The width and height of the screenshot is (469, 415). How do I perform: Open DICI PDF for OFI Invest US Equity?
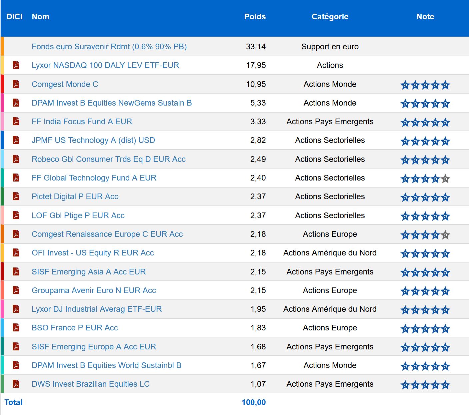point(16,252)
